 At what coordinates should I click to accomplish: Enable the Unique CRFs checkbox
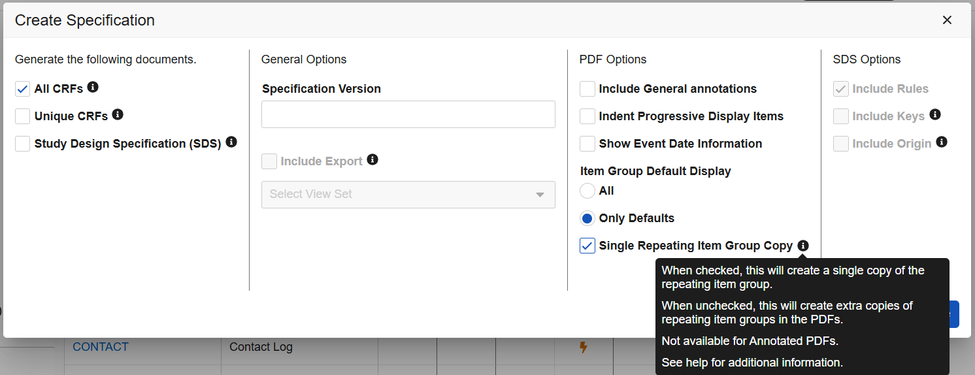tap(23, 116)
